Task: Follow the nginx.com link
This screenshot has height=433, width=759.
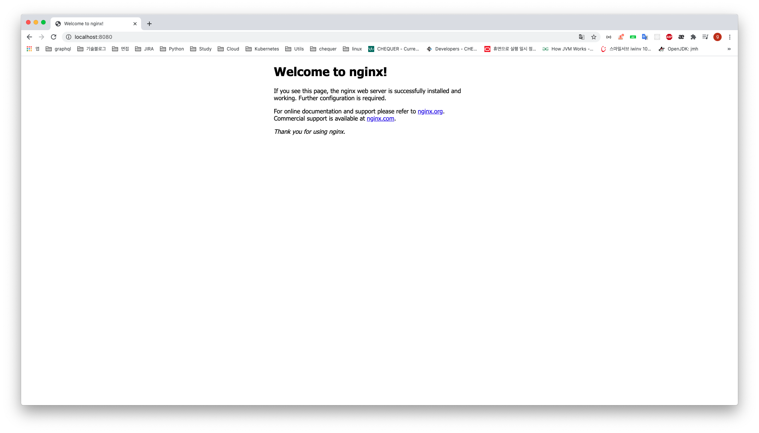Action: click(x=380, y=119)
